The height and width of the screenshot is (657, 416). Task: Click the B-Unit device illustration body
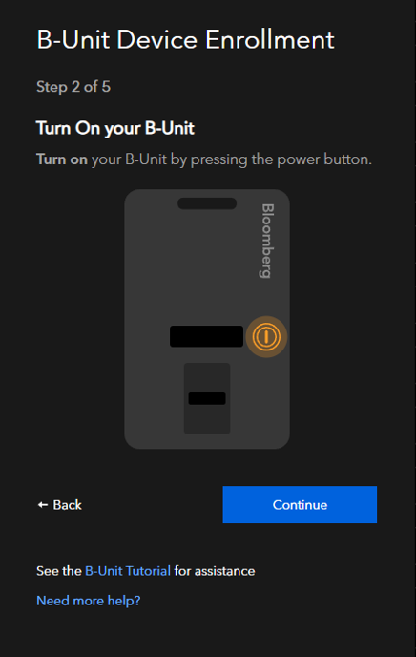click(207, 319)
